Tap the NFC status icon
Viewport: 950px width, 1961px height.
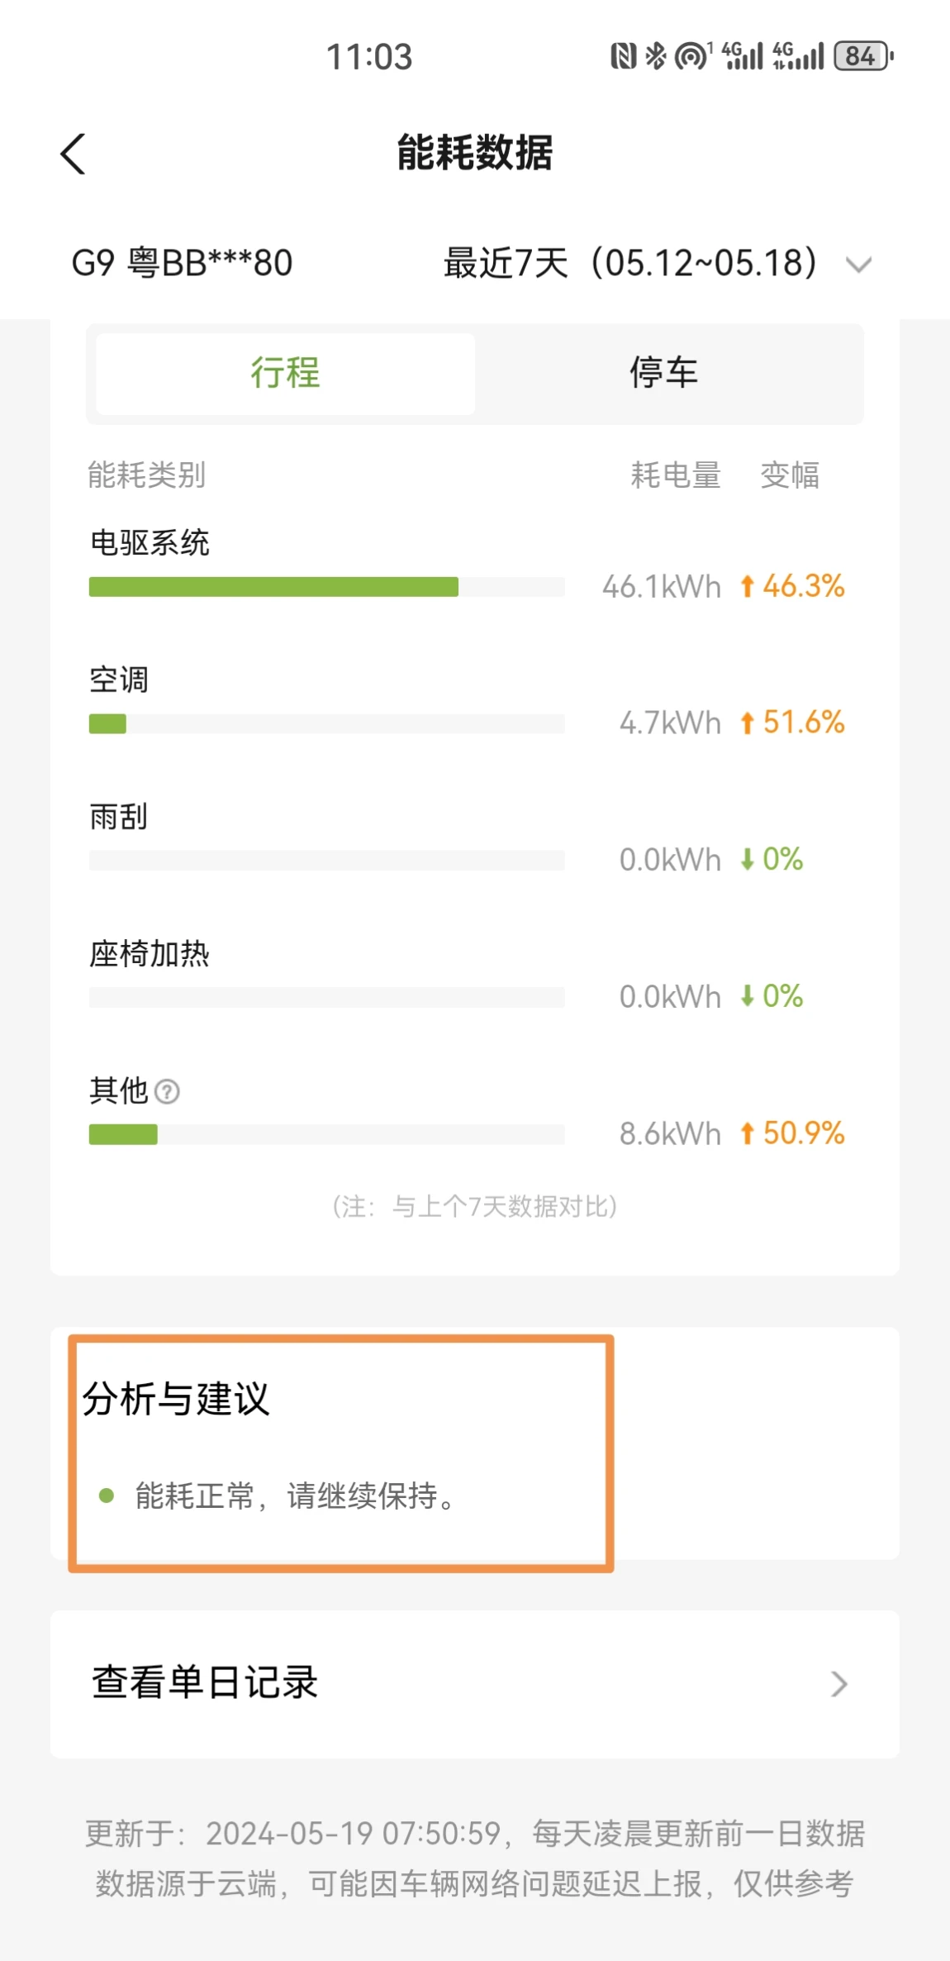(623, 56)
